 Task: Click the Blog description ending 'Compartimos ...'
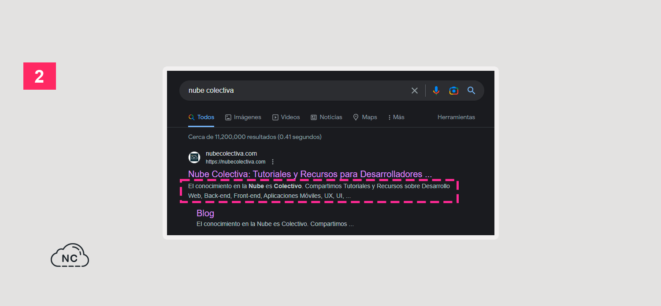click(275, 224)
